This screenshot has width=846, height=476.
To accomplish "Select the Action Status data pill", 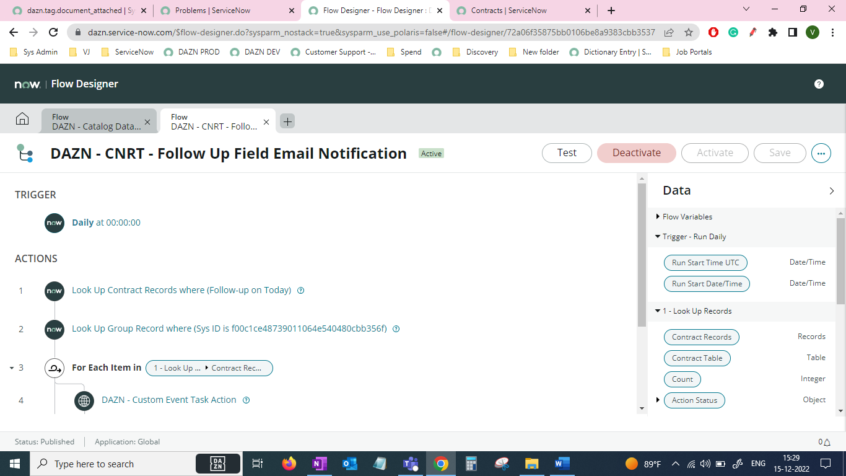I will [x=694, y=400].
